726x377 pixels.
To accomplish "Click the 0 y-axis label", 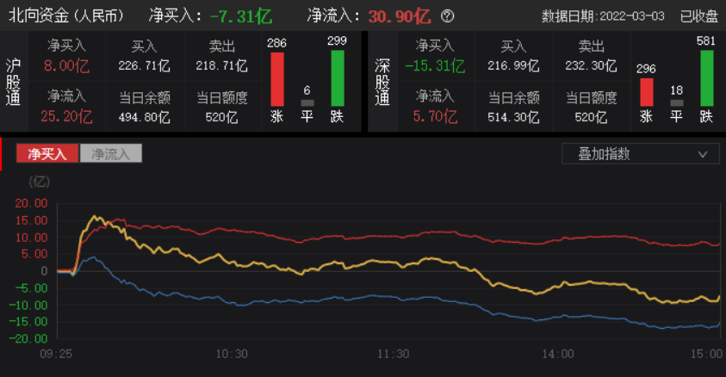I will click(x=44, y=271).
